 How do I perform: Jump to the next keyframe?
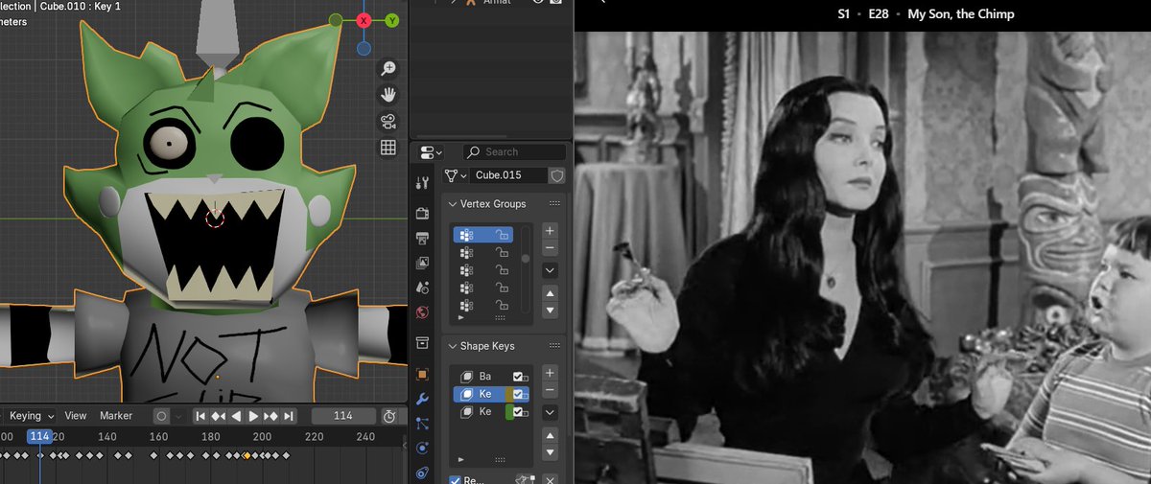pos(271,416)
